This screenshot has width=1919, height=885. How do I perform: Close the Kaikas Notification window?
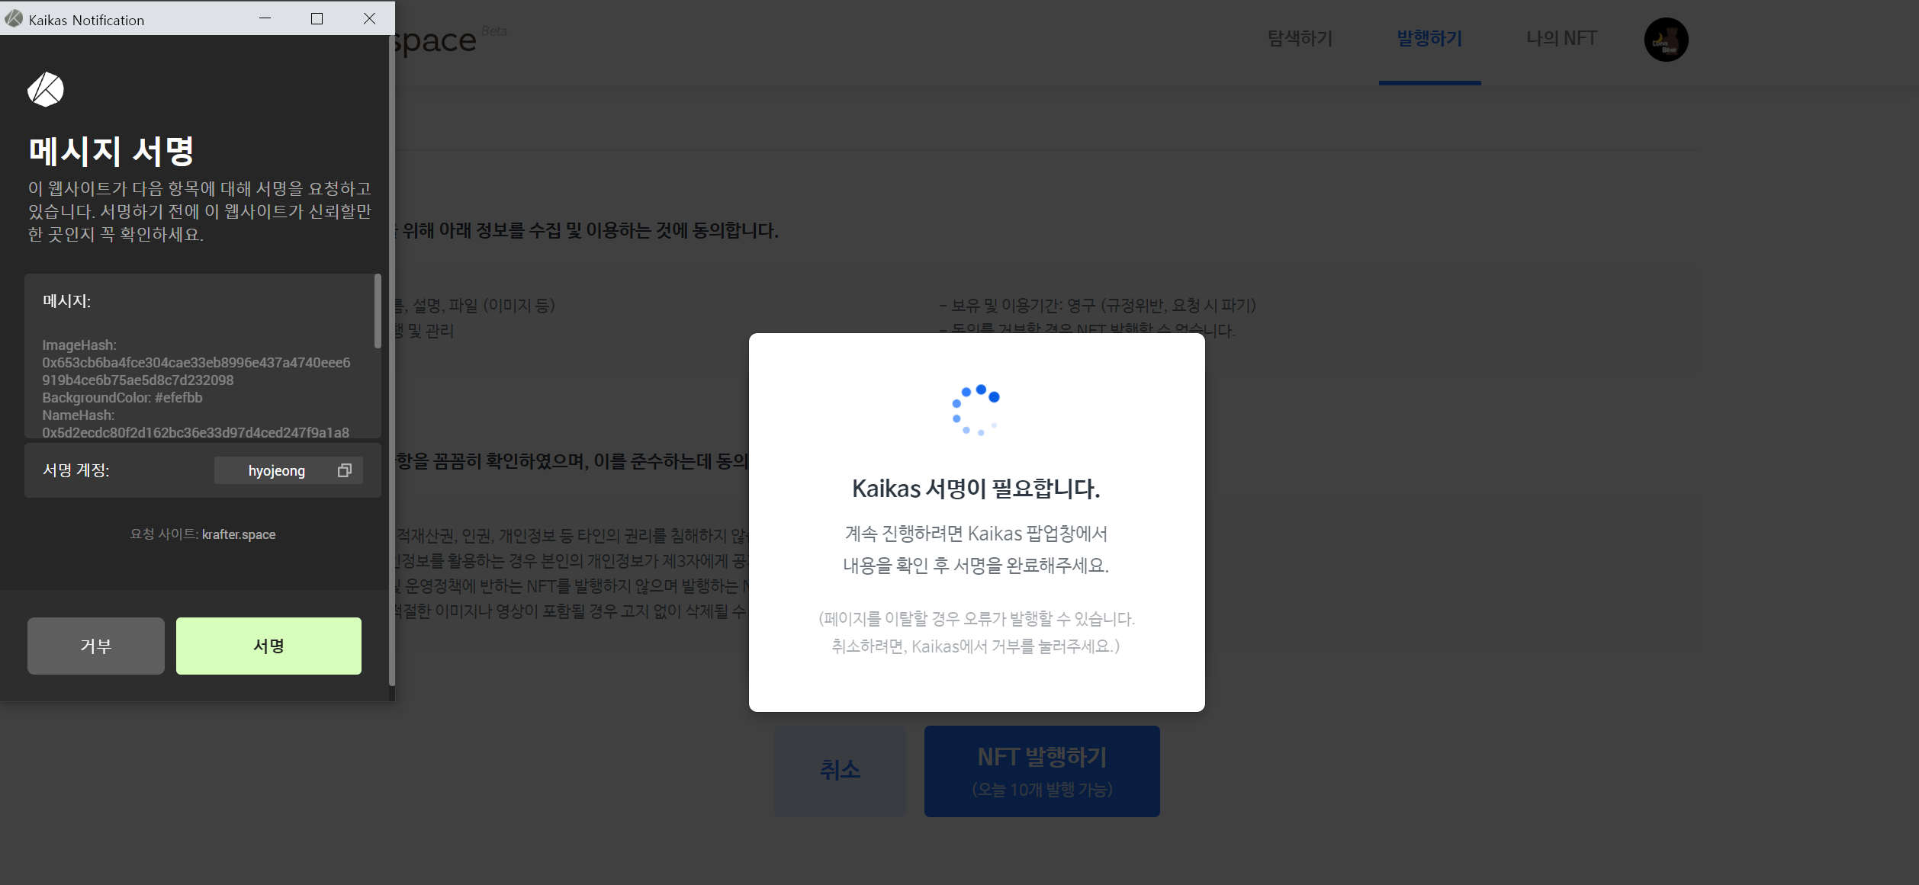pyautogui.click(x=369, y=18)
